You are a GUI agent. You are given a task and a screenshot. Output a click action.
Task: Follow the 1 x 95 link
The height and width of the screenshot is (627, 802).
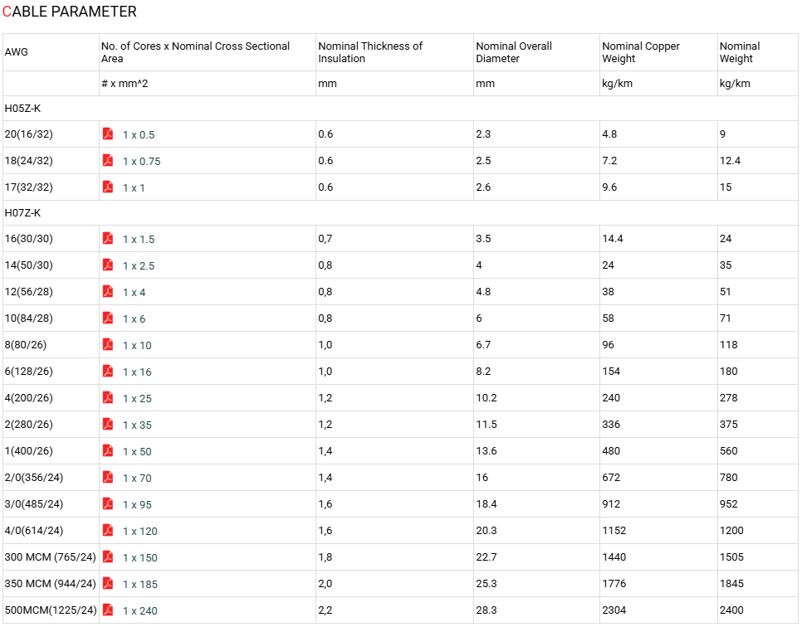pos(137,505)
